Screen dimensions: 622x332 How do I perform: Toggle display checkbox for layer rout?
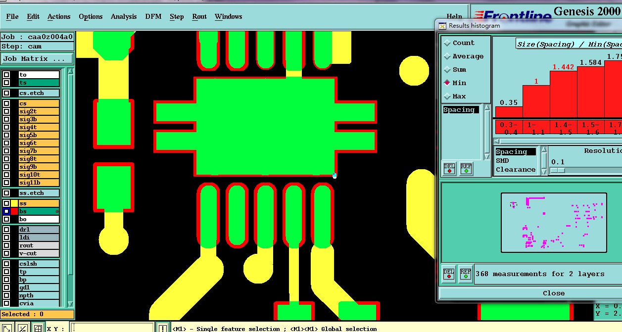tap(6, 245)
